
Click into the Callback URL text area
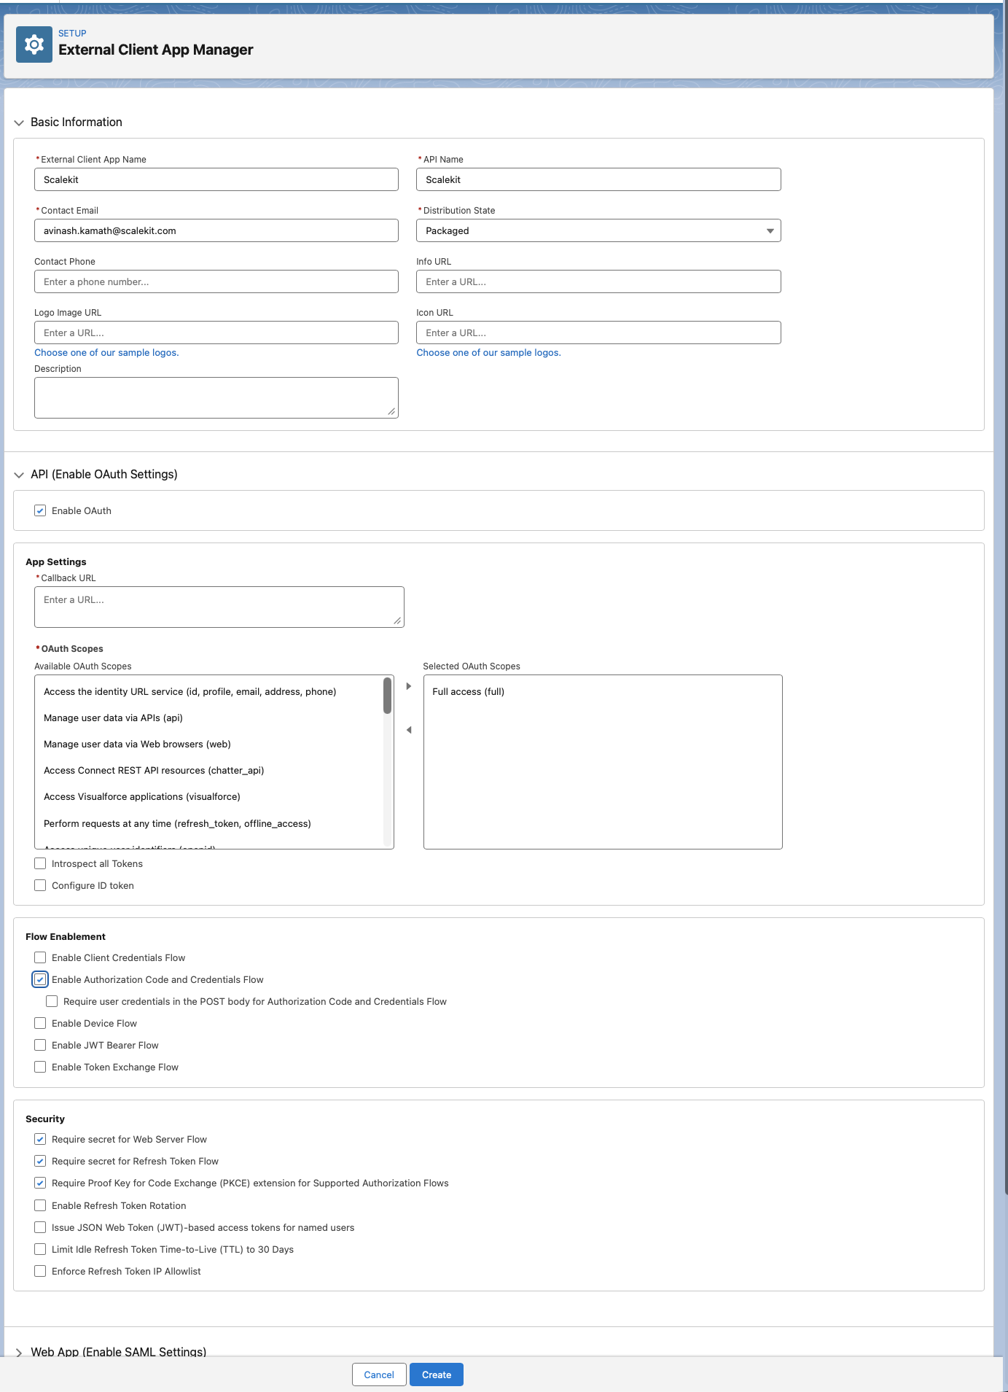tap(219, 607)
